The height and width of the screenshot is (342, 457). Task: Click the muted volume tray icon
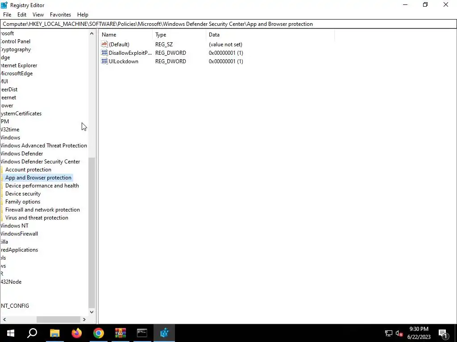pyautogui.click(x=399, y=333)
